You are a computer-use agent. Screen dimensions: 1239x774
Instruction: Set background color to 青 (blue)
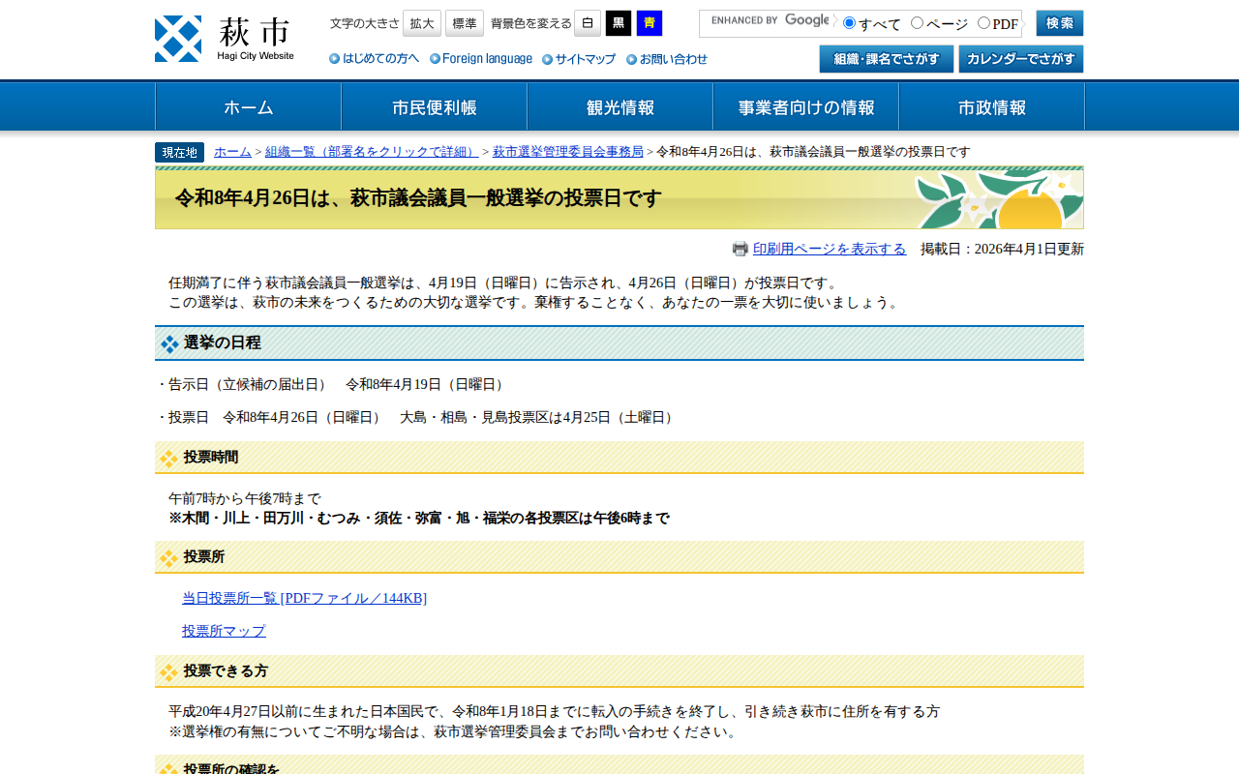pos(648,21)
